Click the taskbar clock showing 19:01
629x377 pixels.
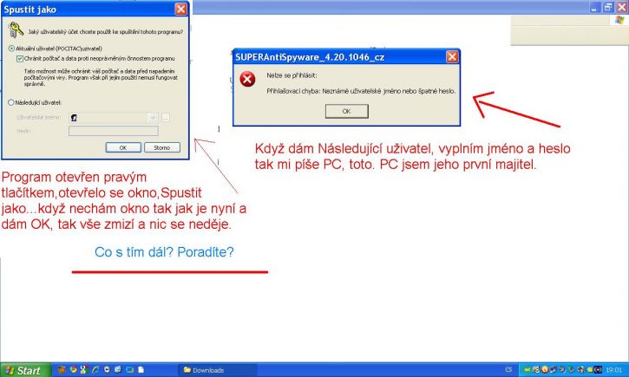coord(613,370)
